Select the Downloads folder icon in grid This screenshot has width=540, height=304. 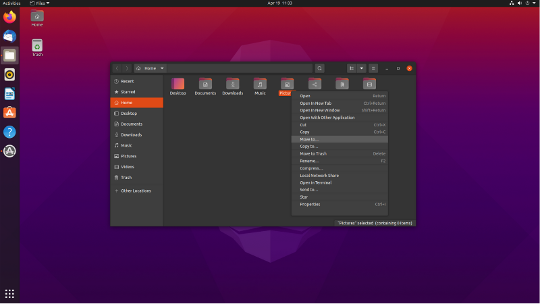[x=232, y=84]
